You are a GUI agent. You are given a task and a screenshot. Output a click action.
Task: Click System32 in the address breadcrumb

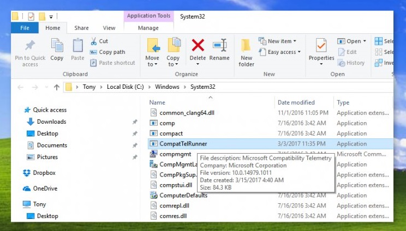(203, 87)
